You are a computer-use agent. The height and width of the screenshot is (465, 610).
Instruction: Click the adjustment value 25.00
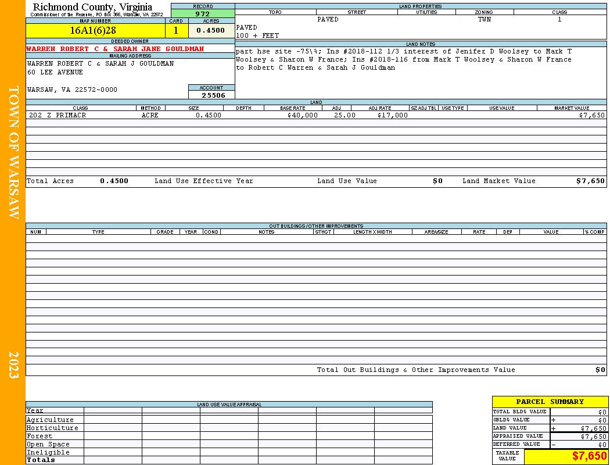345,116
